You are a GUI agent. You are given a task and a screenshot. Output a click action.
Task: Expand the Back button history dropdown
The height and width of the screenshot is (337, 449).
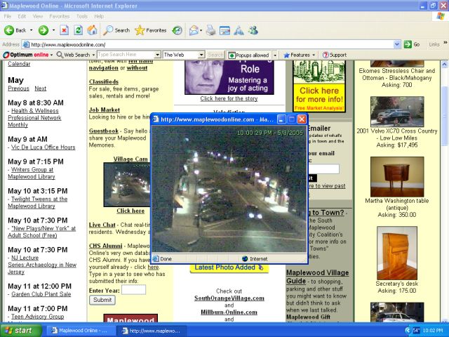coord(31,30)
